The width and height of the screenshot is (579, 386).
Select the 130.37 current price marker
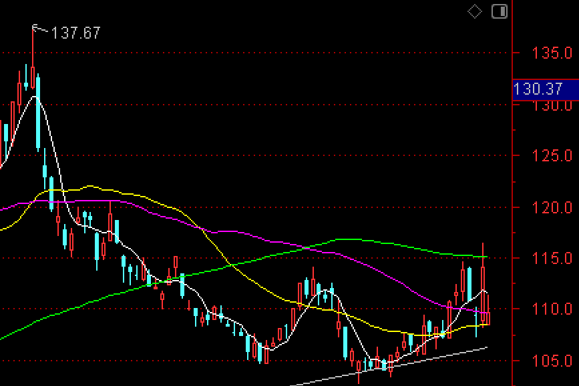(x=546, y=89)
